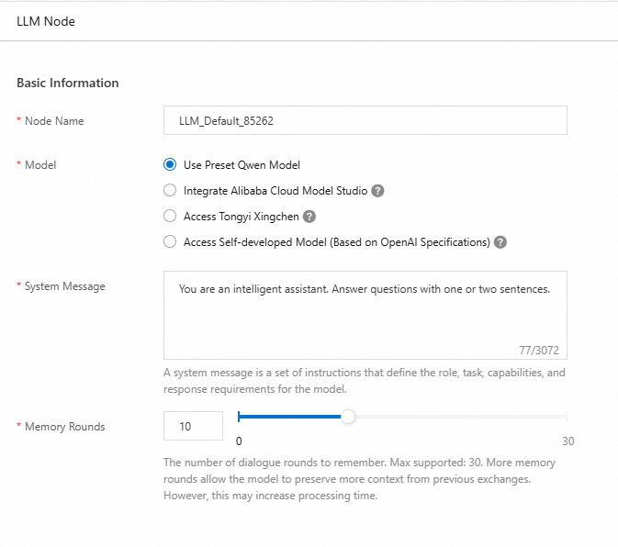The width and height of the screenshot is (618, 547).
Task: Focus the System Message text area
Action: [365, 314]
